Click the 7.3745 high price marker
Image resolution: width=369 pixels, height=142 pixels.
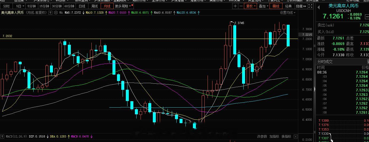click(239, 23)
